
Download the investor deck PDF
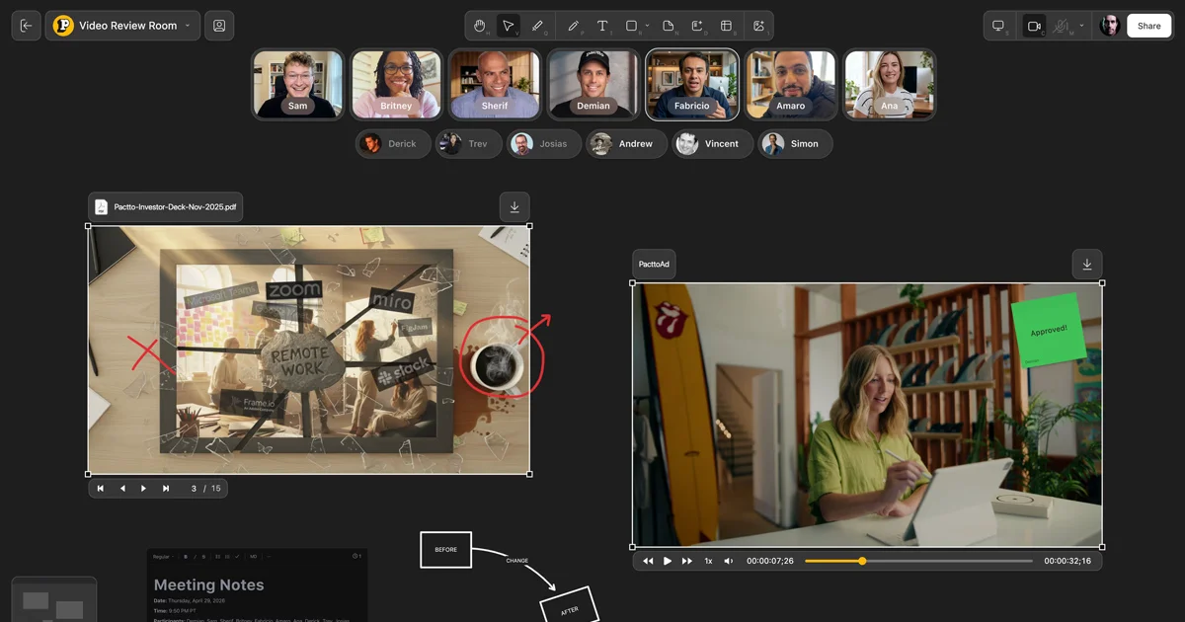point(514,207)
